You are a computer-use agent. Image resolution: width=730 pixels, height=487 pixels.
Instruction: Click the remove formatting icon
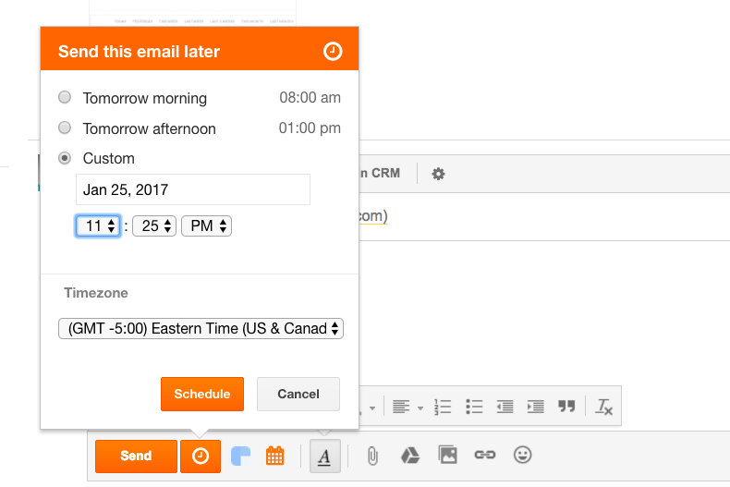point(604,407)
